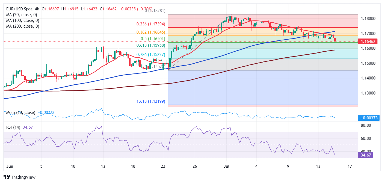The image size is (384, 183).
Task: Click the momentum value tag -0.00373 on axis
Action: coord(368,118)
